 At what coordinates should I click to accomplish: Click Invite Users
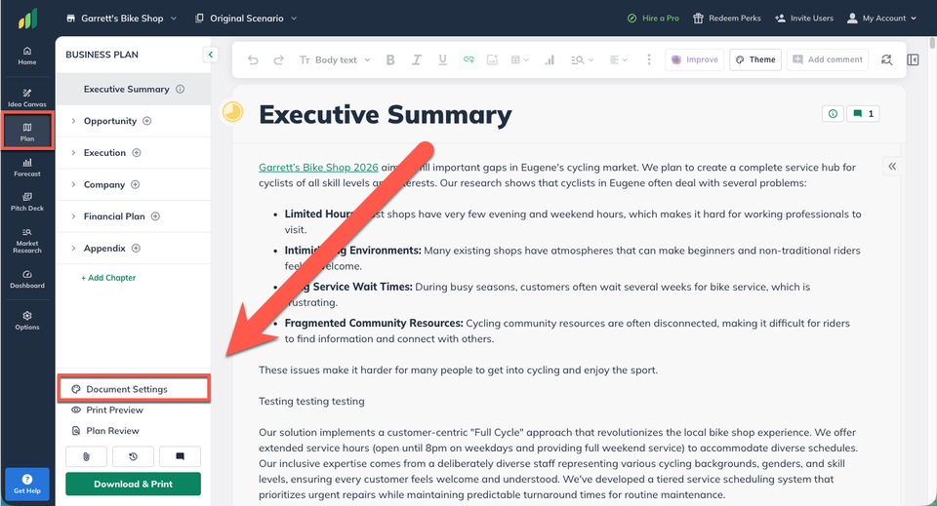(803, 19)
